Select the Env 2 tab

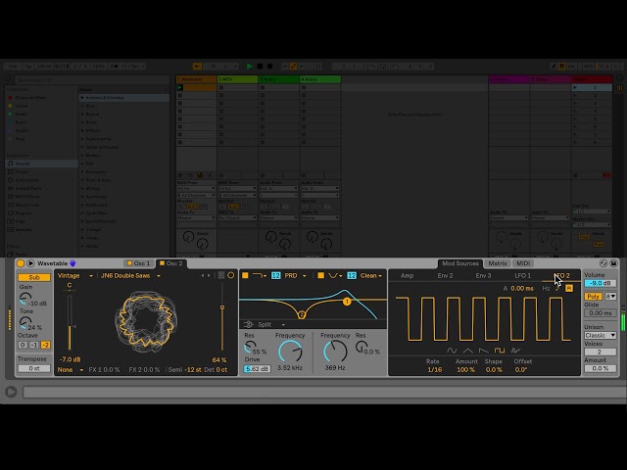tap(445, 276)
